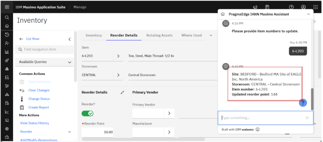Click the Manage header label

(80, 7)
